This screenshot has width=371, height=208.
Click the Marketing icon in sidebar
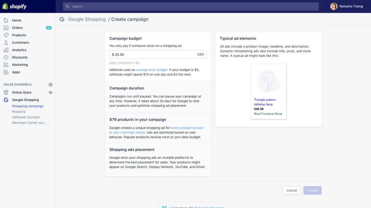coord(6,65)
